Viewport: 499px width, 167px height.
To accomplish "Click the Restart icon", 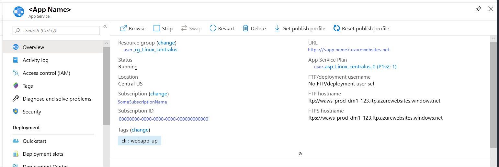I will 213,28.
